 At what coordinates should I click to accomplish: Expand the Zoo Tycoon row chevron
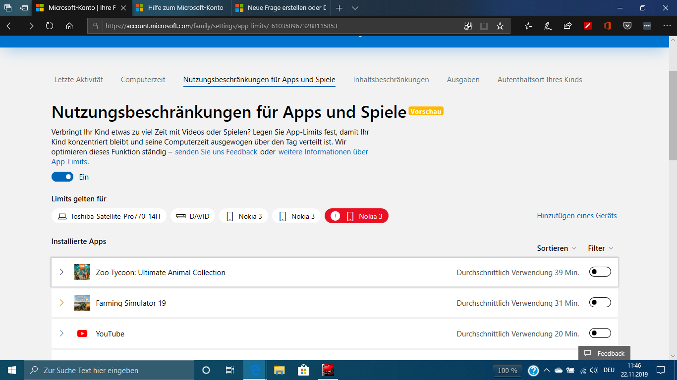coord(61,272)
